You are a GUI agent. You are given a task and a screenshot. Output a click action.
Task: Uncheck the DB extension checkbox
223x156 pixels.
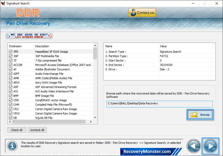click(10, 118)
